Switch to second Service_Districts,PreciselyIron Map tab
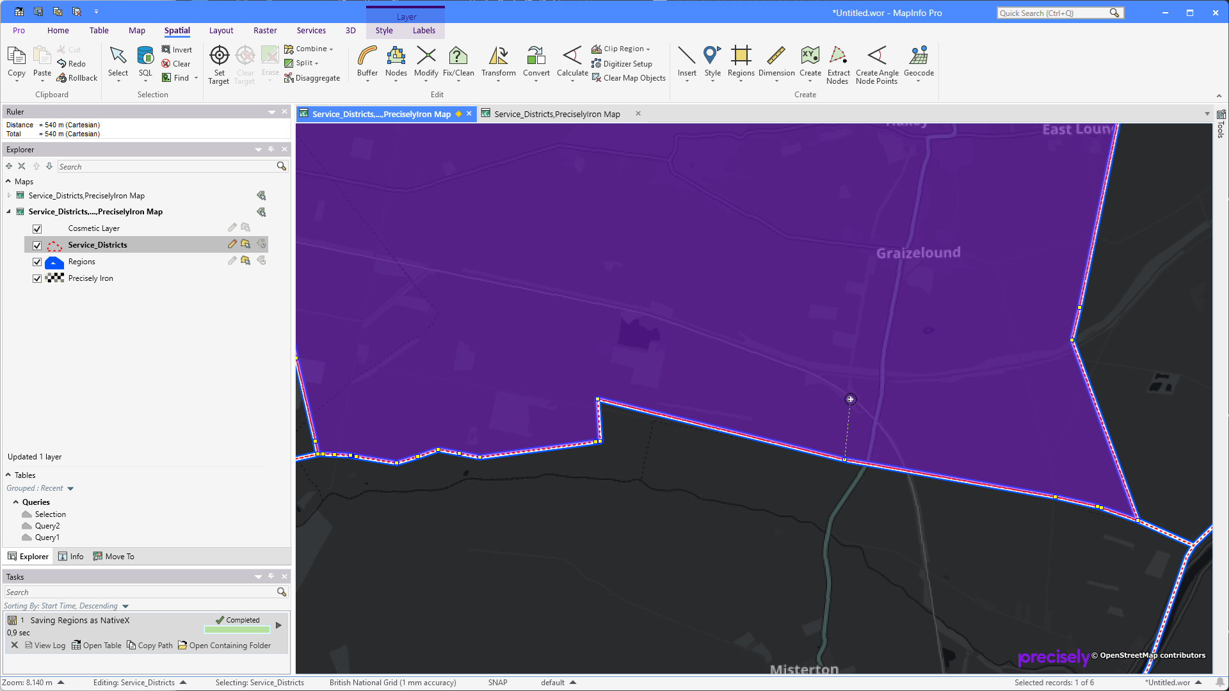1229x691 pixels. [x=557, y=115]
